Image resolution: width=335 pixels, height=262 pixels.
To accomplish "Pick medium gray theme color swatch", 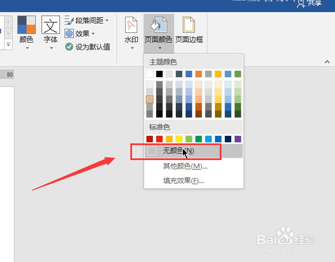I will (208, 74).
